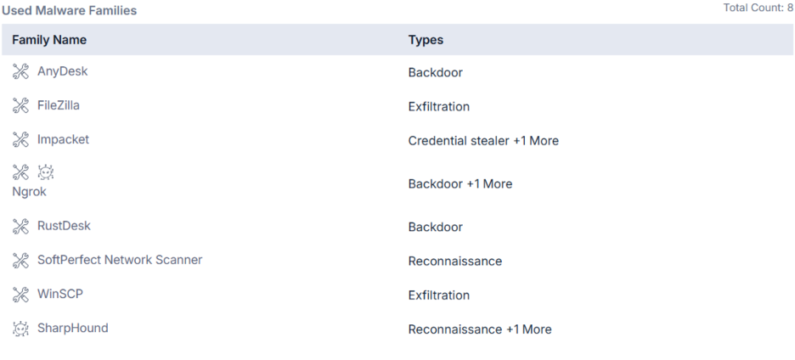Click the wrench icon beside Impacket
Screen dimensions: 795x360
(x=20, y=140)
